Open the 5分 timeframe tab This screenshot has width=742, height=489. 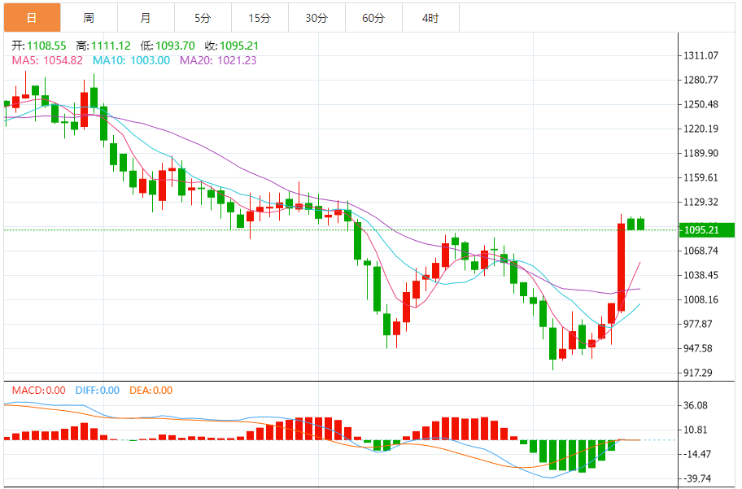[x=203, y=18]
